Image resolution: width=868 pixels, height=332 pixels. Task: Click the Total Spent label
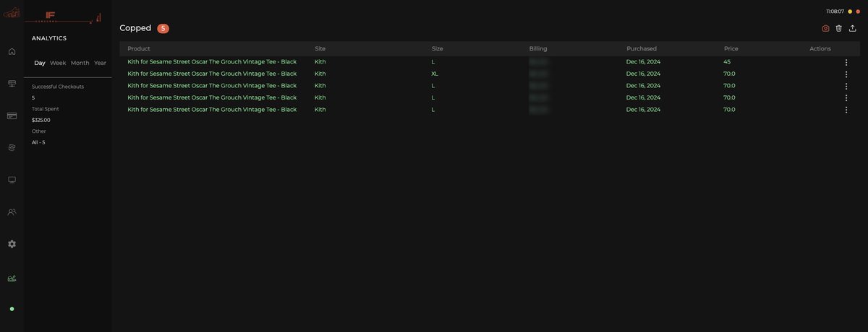click(x=46, y=109)
